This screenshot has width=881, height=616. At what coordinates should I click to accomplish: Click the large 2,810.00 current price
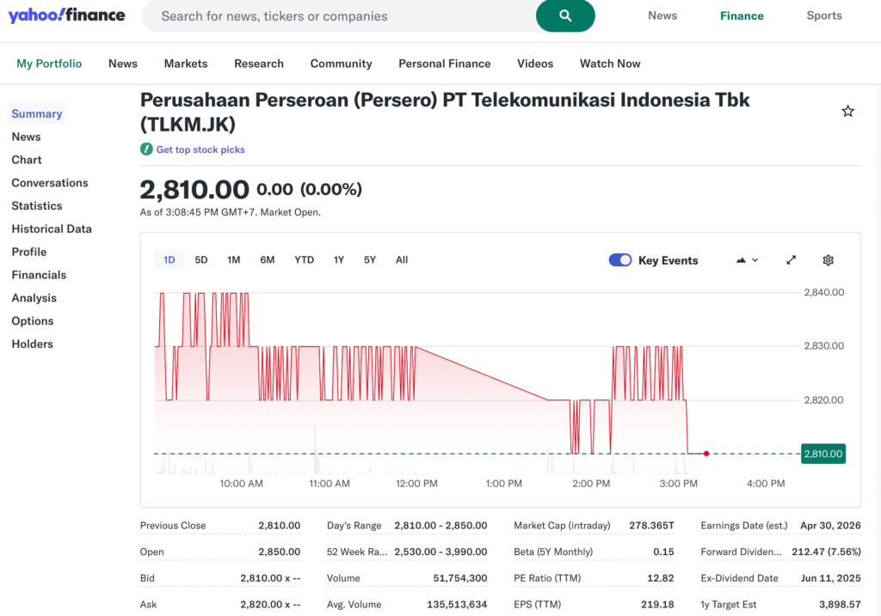tap(194, 189)
